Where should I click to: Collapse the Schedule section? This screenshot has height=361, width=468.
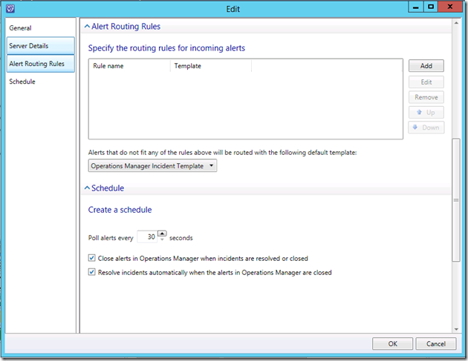(86, 188)
